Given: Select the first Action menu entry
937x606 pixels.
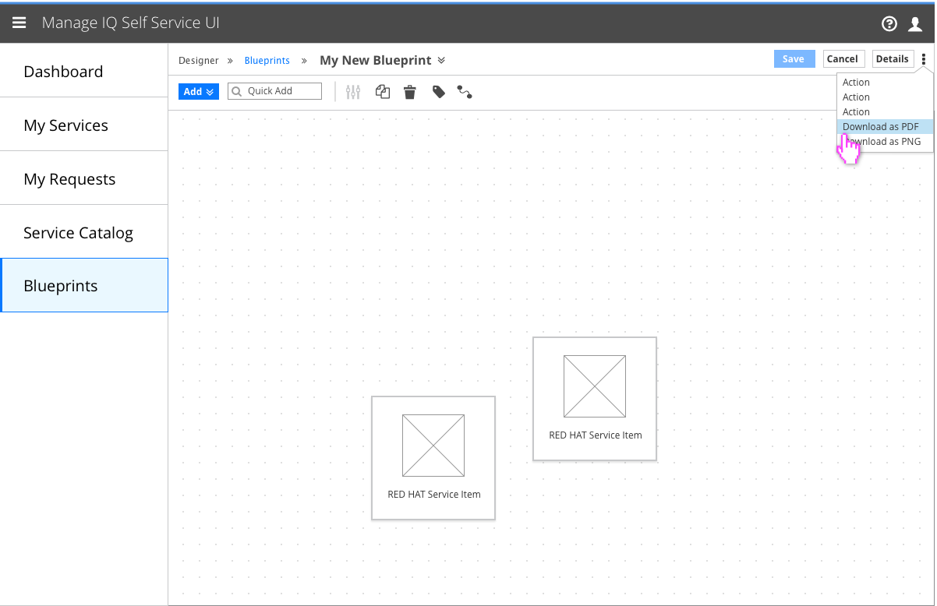Looking at the screenshot, I should pos(855,82).
